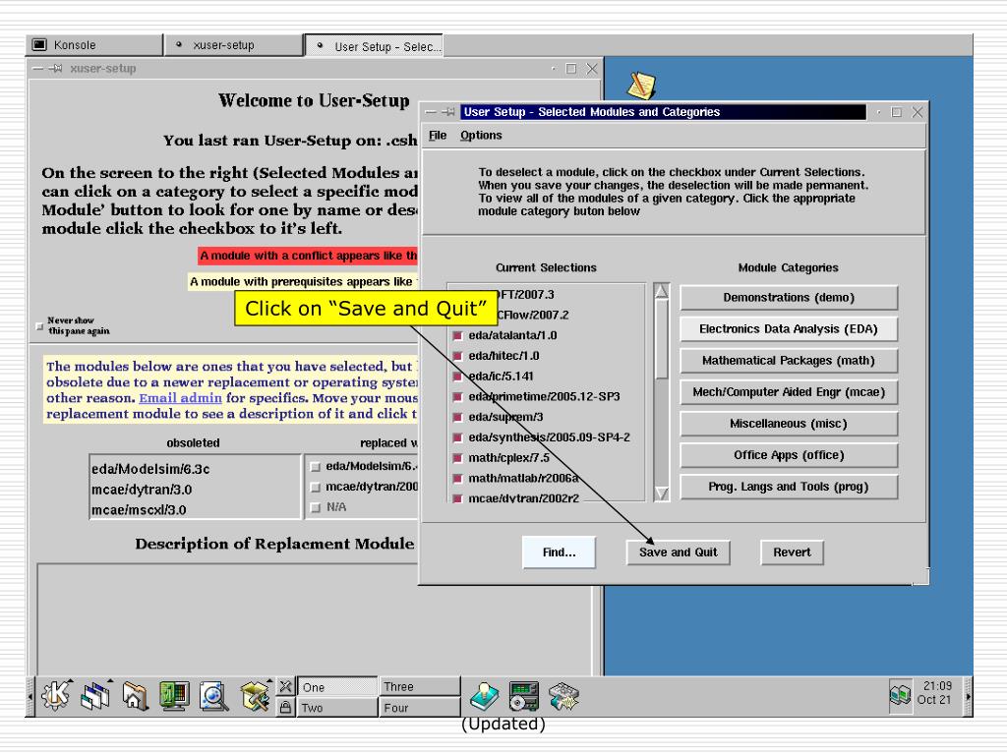Switch to the Konsole taskbar entry
Image resolution: width=1007 pixels, height=755 pixels.
(94, 45)
